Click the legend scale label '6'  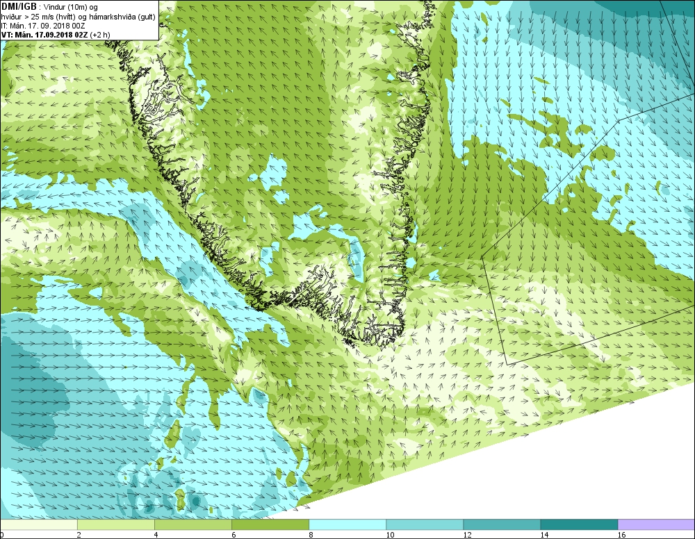234,535
